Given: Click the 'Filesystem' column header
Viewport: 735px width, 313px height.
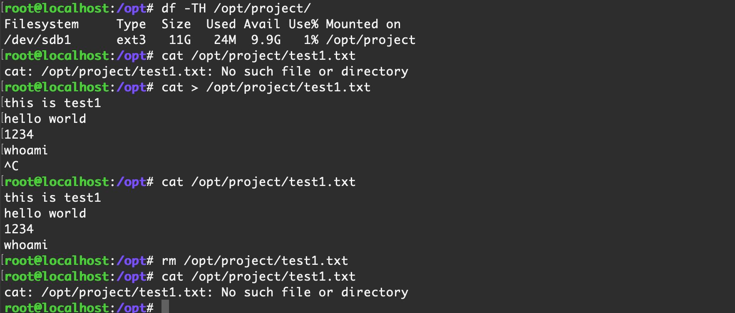Looking at the screenshot, I should pos(41,24).
